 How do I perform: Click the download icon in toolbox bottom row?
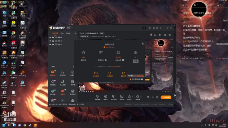coord(62,100)
